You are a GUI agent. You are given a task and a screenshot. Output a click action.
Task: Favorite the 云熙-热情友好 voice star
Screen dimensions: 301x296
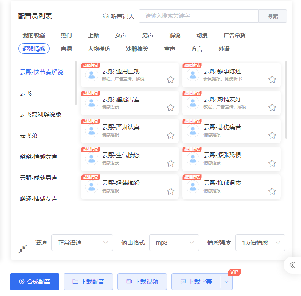click(272, 108)
